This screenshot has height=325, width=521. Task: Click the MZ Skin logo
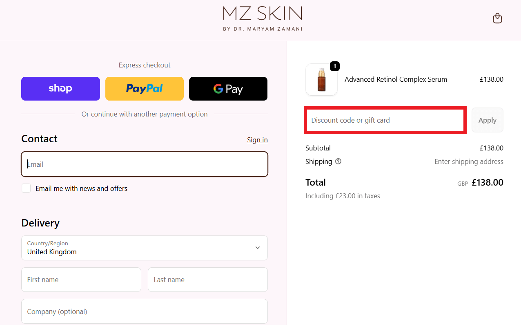coord(263,18)
